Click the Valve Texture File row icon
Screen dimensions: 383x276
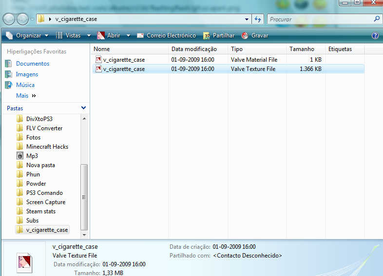coord(98,69)
